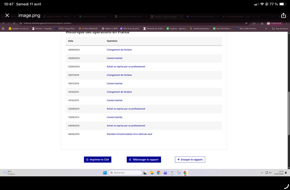Screen dimensions: 290x190
Task: Click the browser downloads icon
Action: (x=262, y=23)
